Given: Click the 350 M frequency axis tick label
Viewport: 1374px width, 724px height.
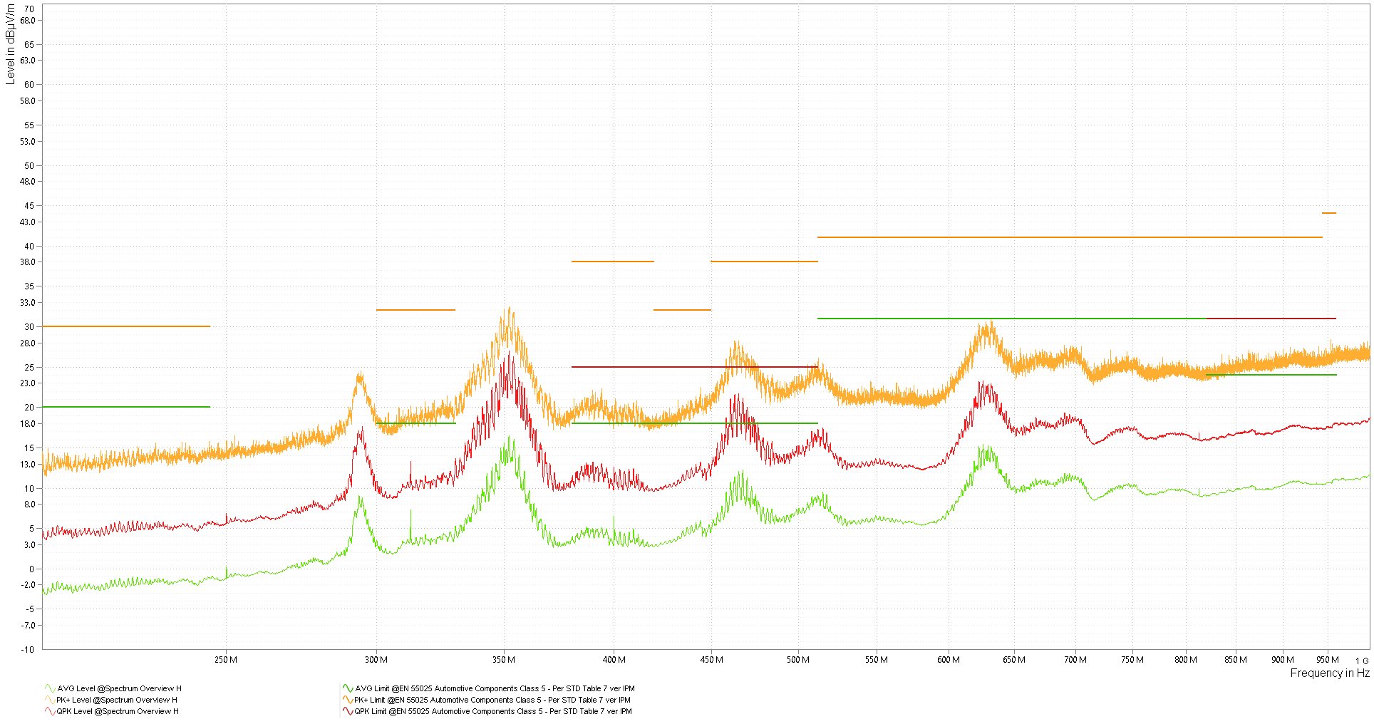Looking at the screenshot, I should 504,660.
